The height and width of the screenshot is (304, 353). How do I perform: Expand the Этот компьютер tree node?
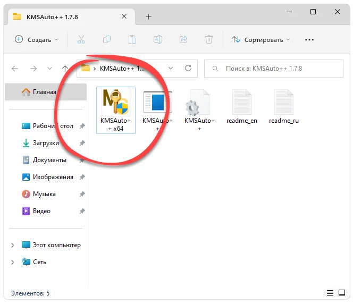click(x=13, y=245)
